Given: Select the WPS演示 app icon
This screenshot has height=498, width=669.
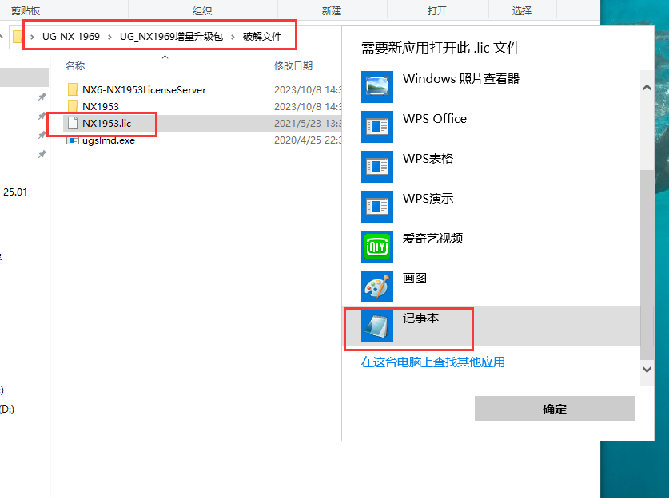Looking at the screenshot, I should 376,207.
